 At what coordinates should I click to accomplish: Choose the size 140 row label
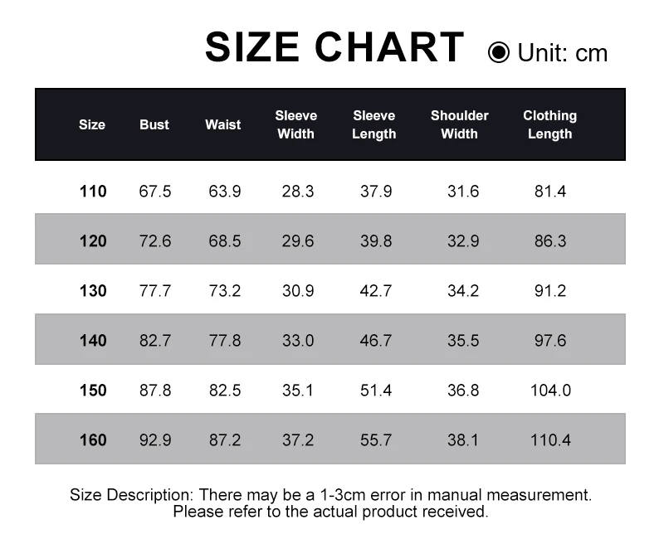pyautogui.click(x=93, y=341)
